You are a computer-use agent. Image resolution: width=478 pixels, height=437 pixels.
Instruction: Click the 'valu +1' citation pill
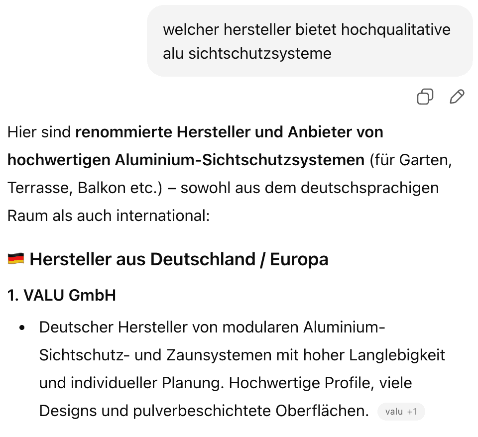coord(401,412)
